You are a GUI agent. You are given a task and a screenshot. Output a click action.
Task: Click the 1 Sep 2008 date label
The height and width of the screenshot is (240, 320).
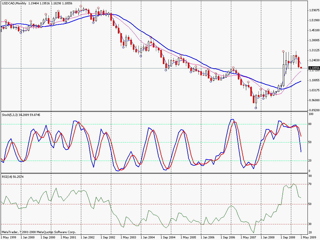[288, 237]
